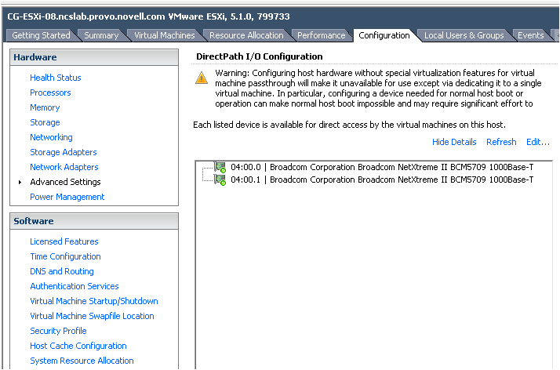The width and height of the screenshot is (560, 370).
Task: Open the Storage hardware link
Action: (x=45, y=122)
